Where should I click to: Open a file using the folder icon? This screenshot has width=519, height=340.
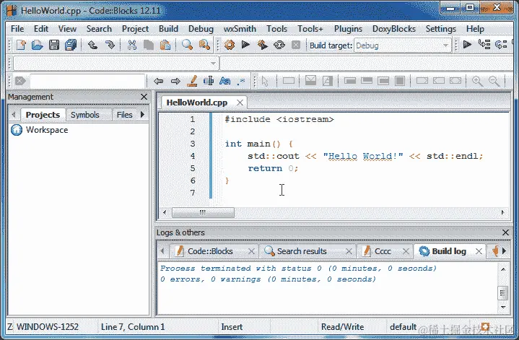[37, 45]
